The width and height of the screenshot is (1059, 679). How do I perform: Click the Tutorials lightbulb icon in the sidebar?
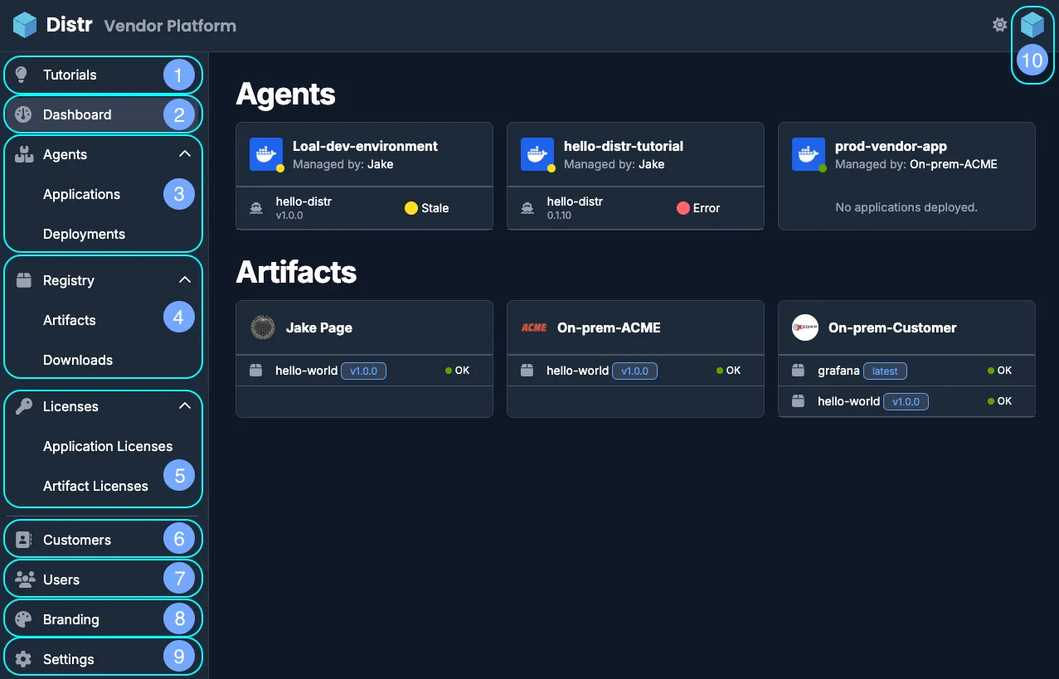[x=23, y=75]
